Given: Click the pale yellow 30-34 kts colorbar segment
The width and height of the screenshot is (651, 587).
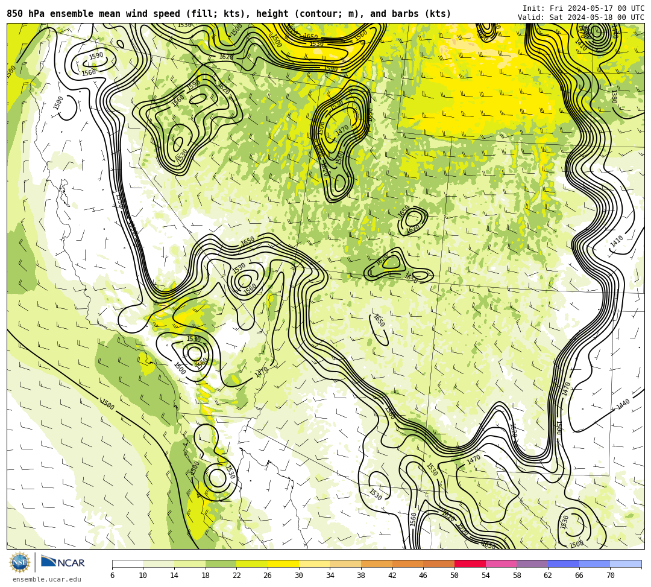Looking at the screenshot, I should coord(314,563).
